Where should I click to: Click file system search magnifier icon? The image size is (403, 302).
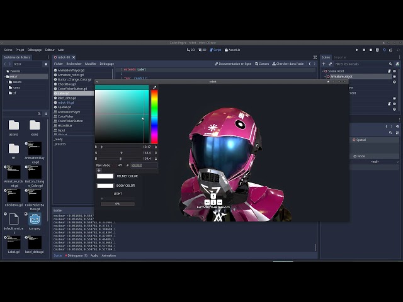coord(39,114)
